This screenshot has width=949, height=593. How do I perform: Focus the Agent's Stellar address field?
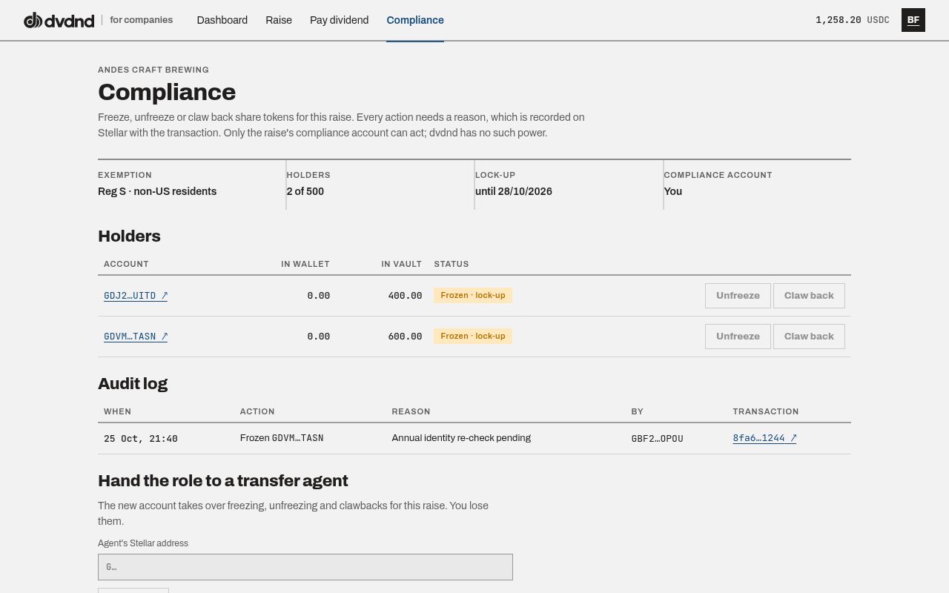pyautogui.click(x=305, y=567)
